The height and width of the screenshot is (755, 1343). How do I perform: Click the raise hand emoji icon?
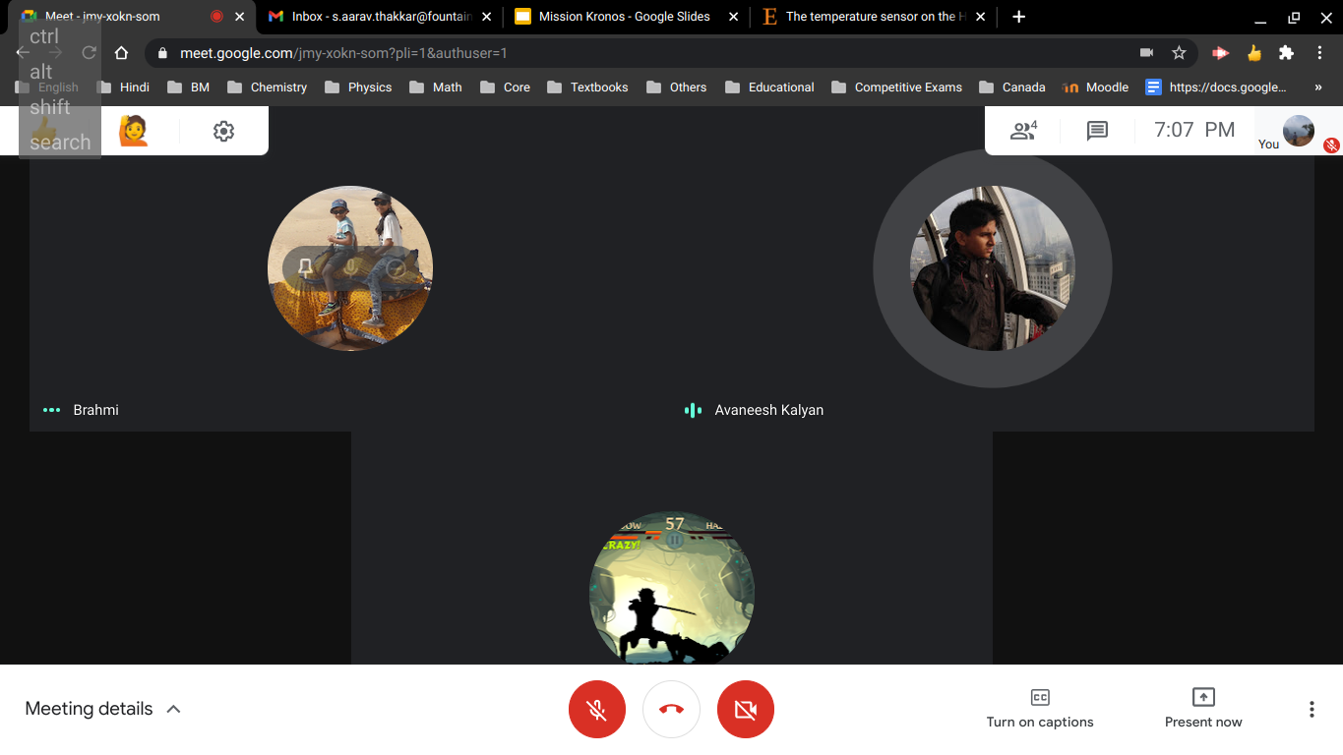pyautogui.click(x=134, y=131)
